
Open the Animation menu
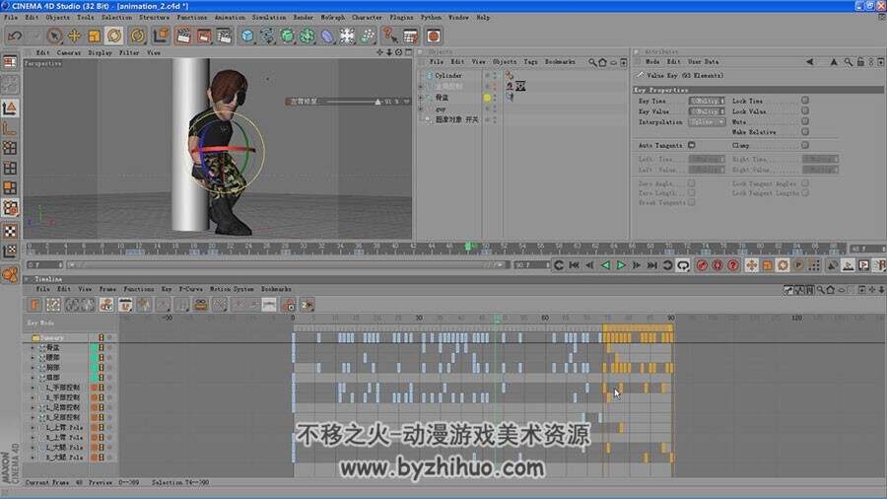click(230, 18)
